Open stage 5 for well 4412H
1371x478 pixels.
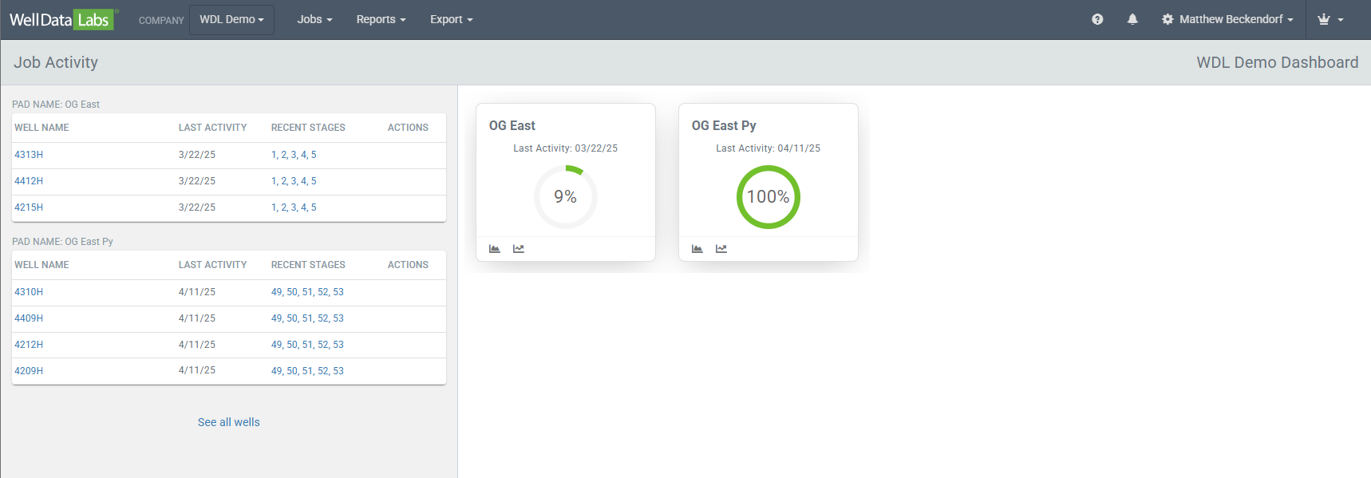coord(314,181)
